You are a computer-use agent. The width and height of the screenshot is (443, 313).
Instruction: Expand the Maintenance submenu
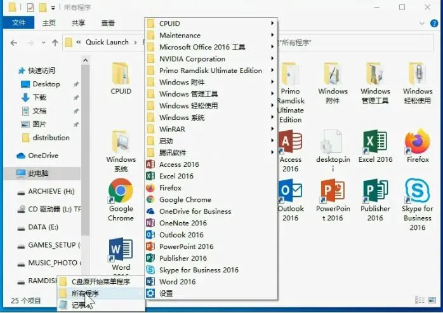click(211, 36)
